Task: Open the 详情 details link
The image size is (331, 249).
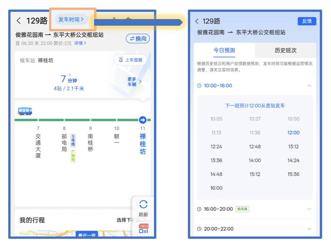Action: [x=80, y=43]
